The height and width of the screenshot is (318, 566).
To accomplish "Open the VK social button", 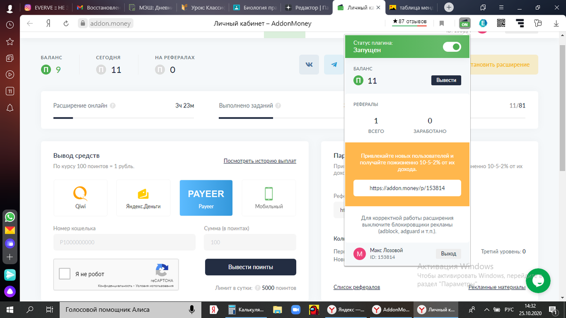I will click(309, 65).
